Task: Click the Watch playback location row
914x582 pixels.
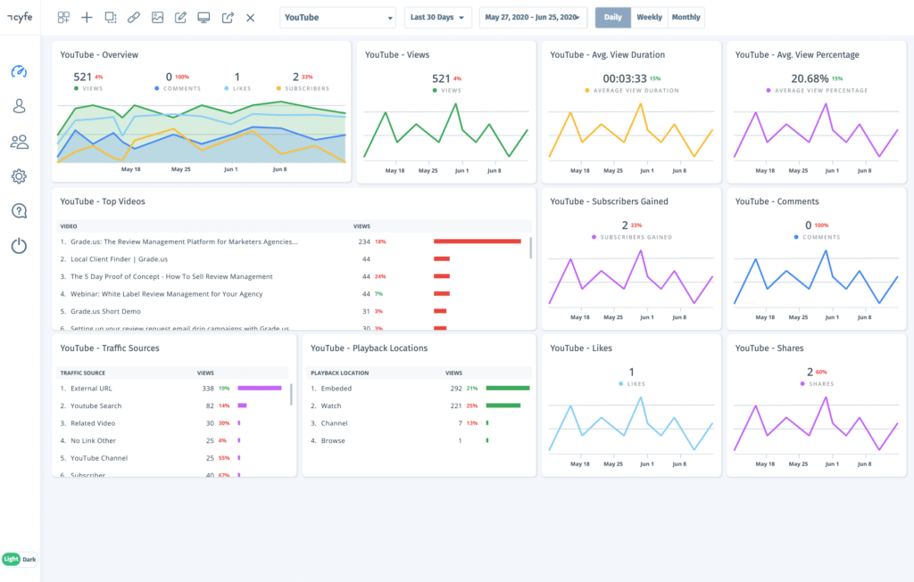Action: (420, 406)
